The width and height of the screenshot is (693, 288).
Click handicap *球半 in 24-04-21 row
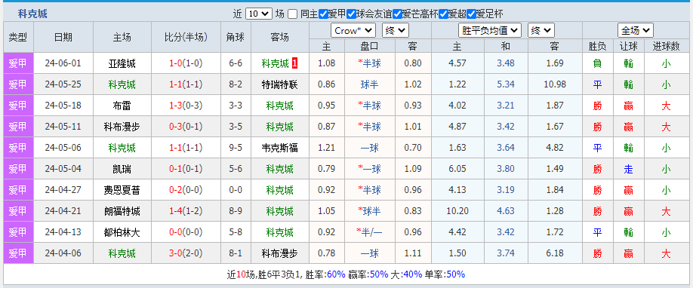tap(369, 212)
